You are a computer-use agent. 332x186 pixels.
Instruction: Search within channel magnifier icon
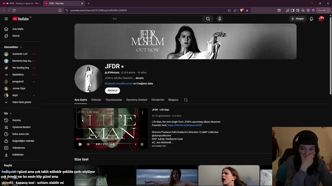tap(186, 100)
